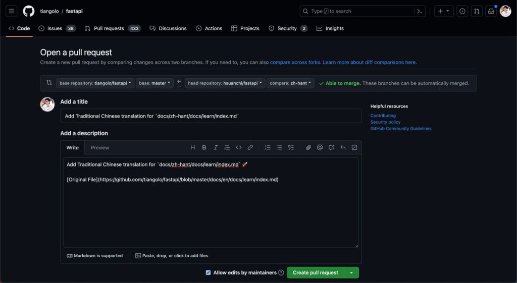Viewport: 517px width, 283px height.
Task: Open Markdown is supported help link
Action: coord(94,256)
